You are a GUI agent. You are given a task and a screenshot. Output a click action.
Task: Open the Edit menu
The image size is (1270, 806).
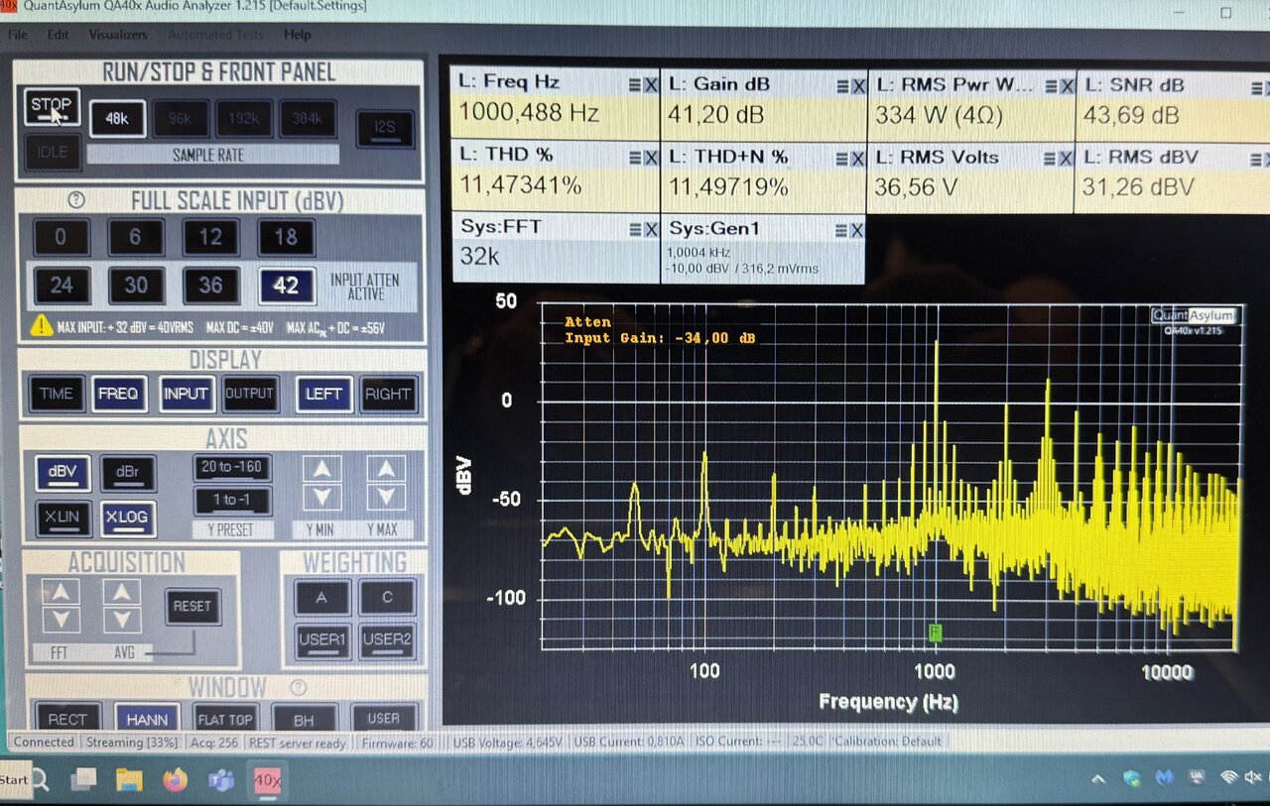tap(58, 34)
